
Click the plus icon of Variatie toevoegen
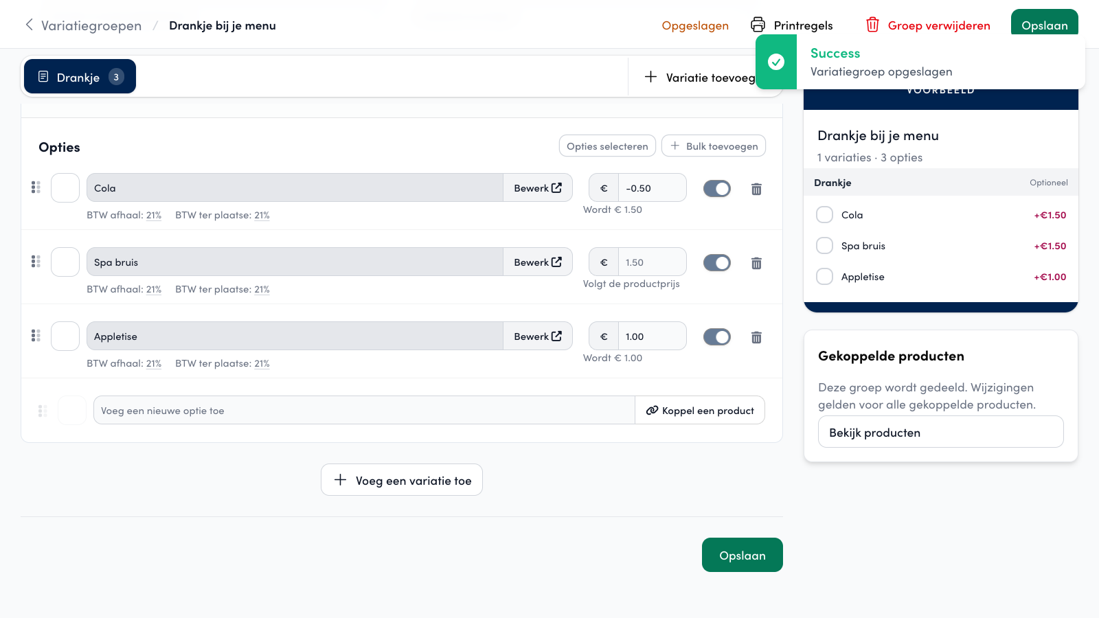coord(650,77)
